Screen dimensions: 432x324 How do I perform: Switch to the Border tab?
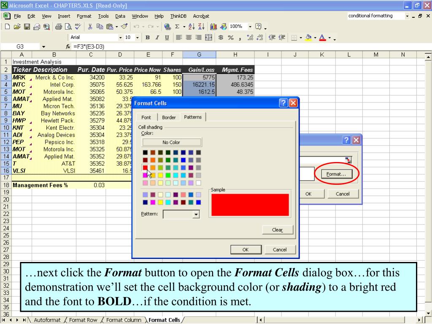[x=169, y=117]
